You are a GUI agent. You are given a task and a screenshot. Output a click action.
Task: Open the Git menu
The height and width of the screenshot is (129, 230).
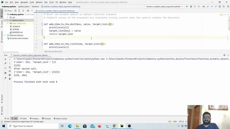pos(57,3)
